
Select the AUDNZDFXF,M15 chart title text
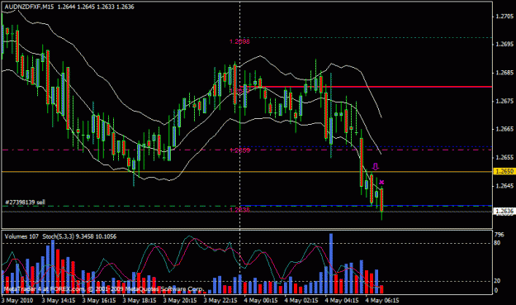tap(29, 7)
